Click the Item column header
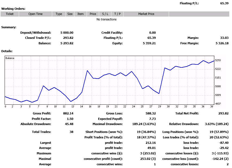This screenshot has width=232, height=168. [x=80, y=14]
